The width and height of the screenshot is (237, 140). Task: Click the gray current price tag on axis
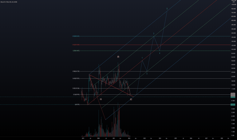[x=233, y=95]
